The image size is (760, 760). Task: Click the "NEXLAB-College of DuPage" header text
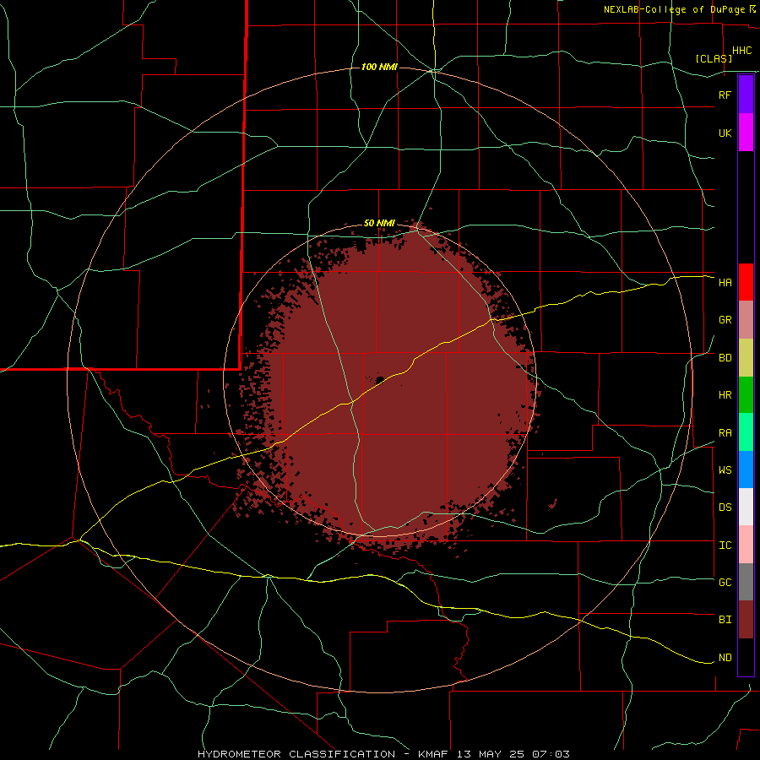676,9
